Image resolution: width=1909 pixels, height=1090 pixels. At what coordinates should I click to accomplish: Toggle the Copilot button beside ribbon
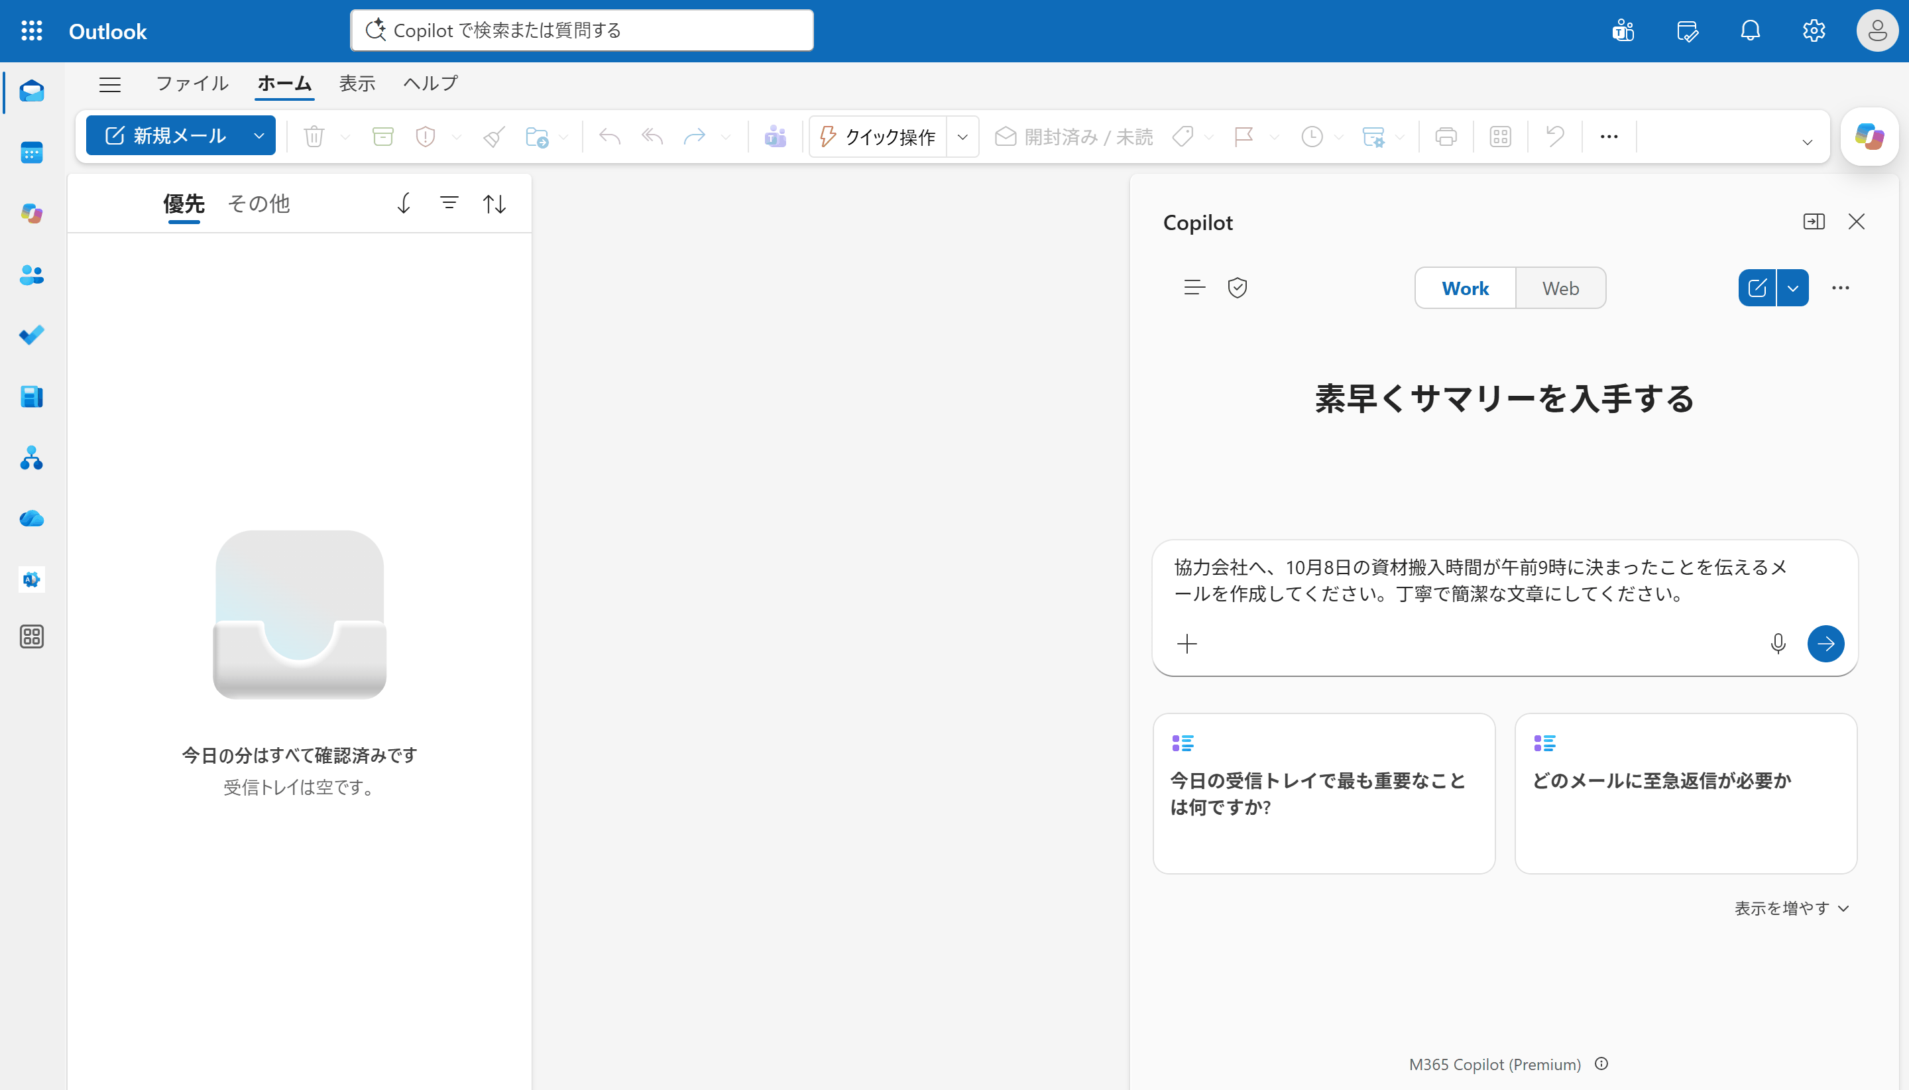pos(1869,137)
